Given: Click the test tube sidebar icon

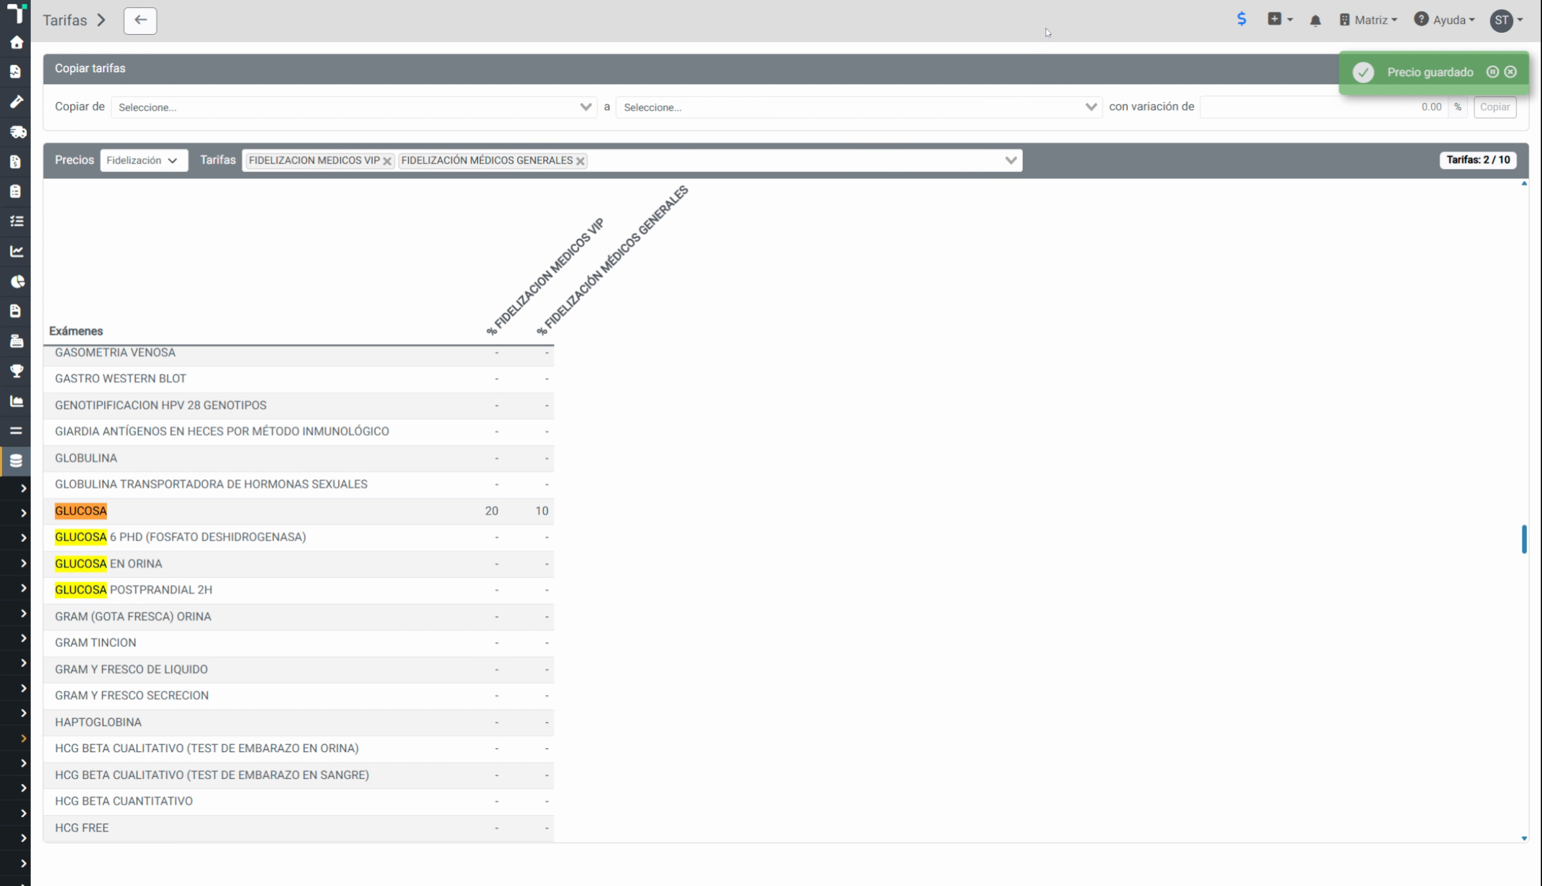Looking at the screenshot, I should coord(16,102).
